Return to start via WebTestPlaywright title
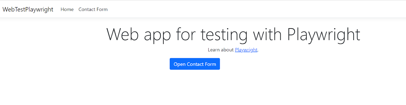 point(28,9)
